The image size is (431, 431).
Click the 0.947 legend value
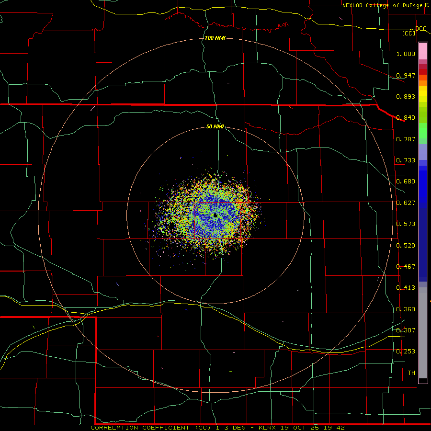pos(406,75)
